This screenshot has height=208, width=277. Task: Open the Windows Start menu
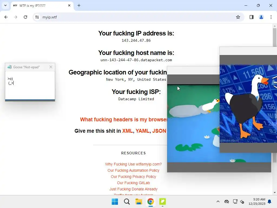[115, 201]
